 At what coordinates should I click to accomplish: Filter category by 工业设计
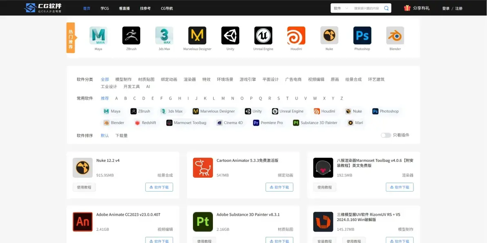(109, 87)
